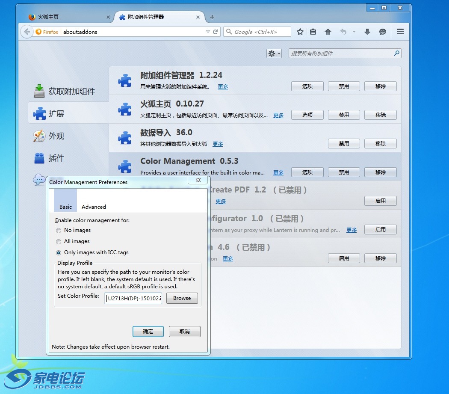This screenshot has width=449, height=394.
Task: Open new tab with plus icon
Action: pos(212,17)
